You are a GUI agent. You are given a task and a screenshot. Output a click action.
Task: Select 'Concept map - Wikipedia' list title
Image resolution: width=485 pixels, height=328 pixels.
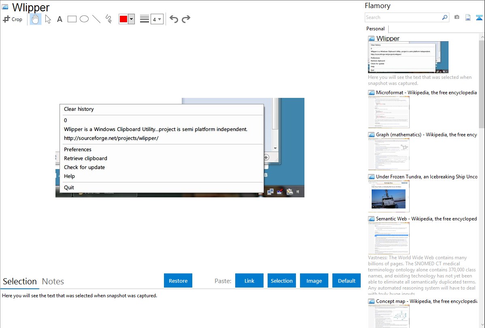pyautogui.click(x=427, y=301)
